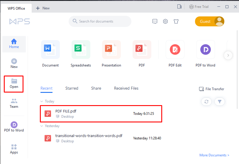Screen dimensions: 239x164
Task: Maximize the WPS Office window
Action: [x=227, y=7]
